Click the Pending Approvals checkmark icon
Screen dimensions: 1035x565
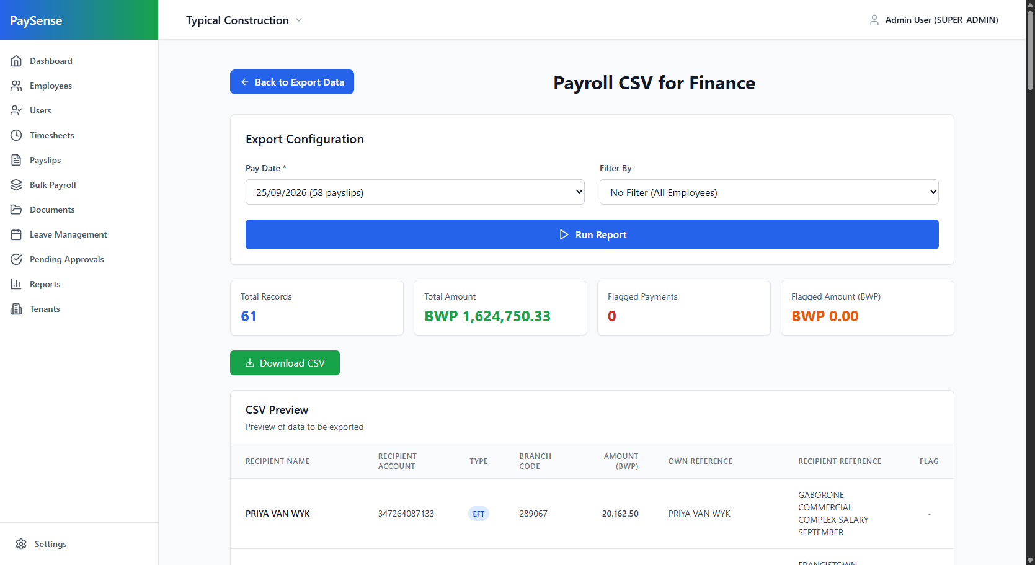[16, 259]
